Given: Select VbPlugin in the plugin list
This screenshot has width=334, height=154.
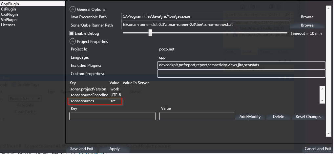Looking at the screenshot, I should pos(9,20).
